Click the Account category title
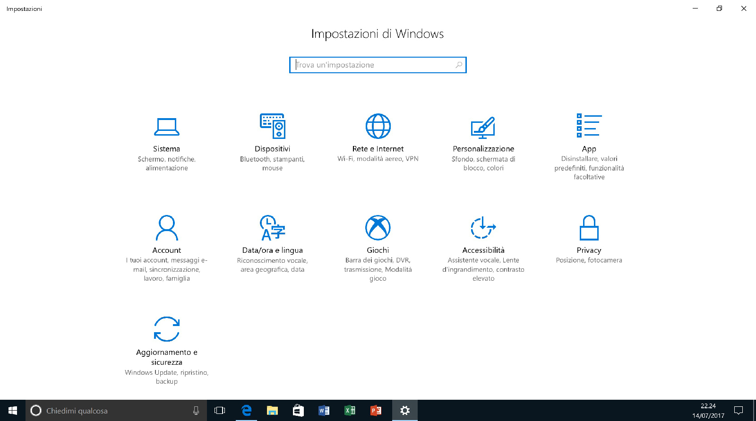This screenshot has height=421, width=756. 167,250
